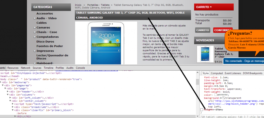Expand the div.breadcrumb element
264x118 pixels.
coord(13,107)
